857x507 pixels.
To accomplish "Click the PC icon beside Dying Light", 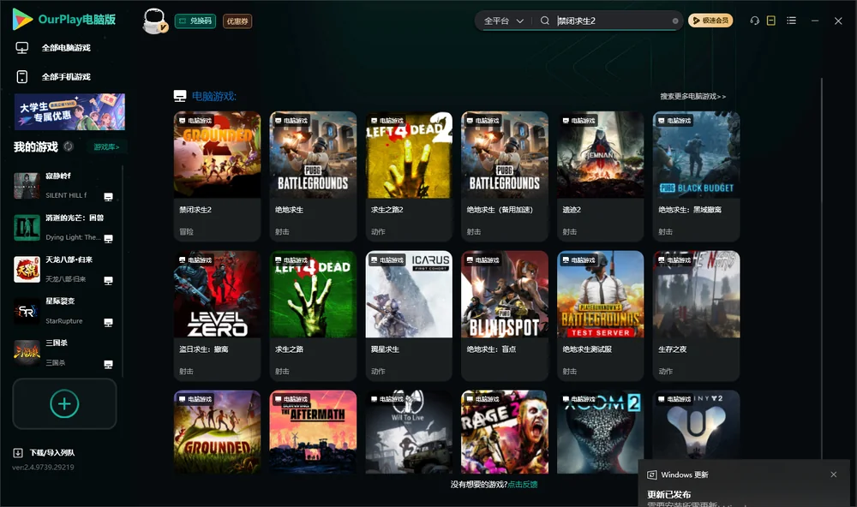I will (108, 239).
